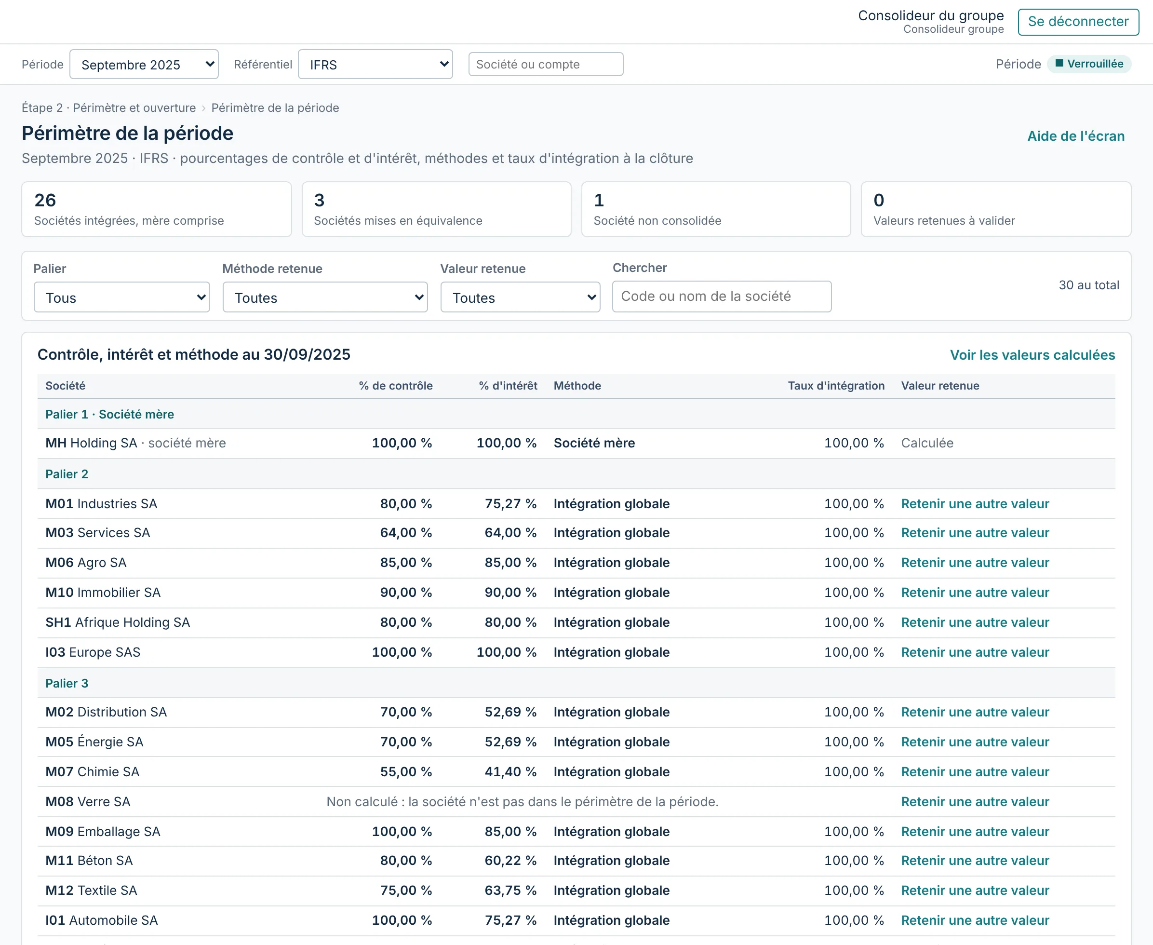1153x945 pixels.
Task: Expand the Palier filter dropdown
Action: (122, 297)
